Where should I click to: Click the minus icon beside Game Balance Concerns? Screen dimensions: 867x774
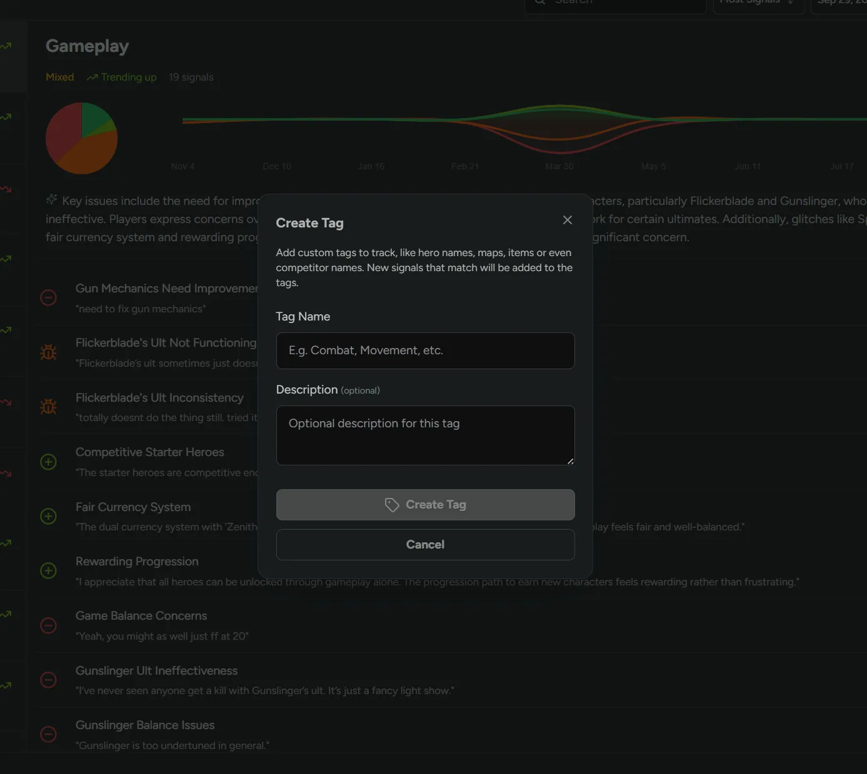click(48, 625)
